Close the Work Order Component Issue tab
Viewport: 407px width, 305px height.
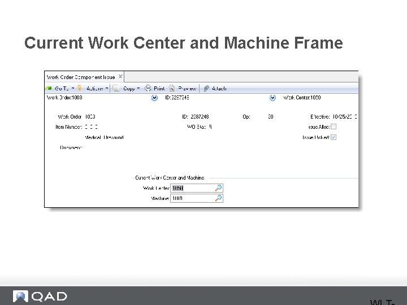pos(120,76)
